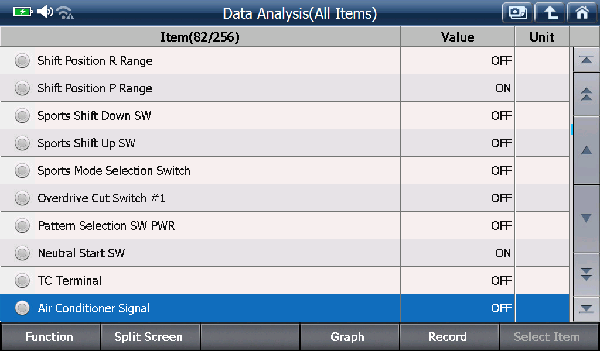Click the single down arrow scroll button
The image size is (600, 351).
[x=586, y=218]
